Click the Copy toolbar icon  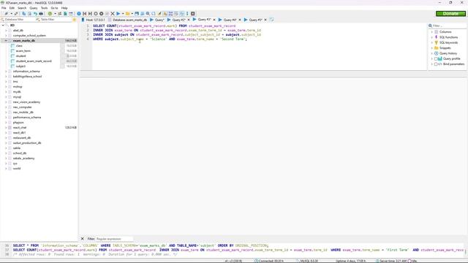pyautogui.click(x=24, y=14)
